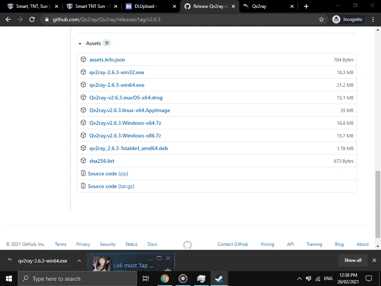Download Qv2ray.v2.6.3.Windows-x64.7z
The image size is (381, 286).
[x=125, y=123]
